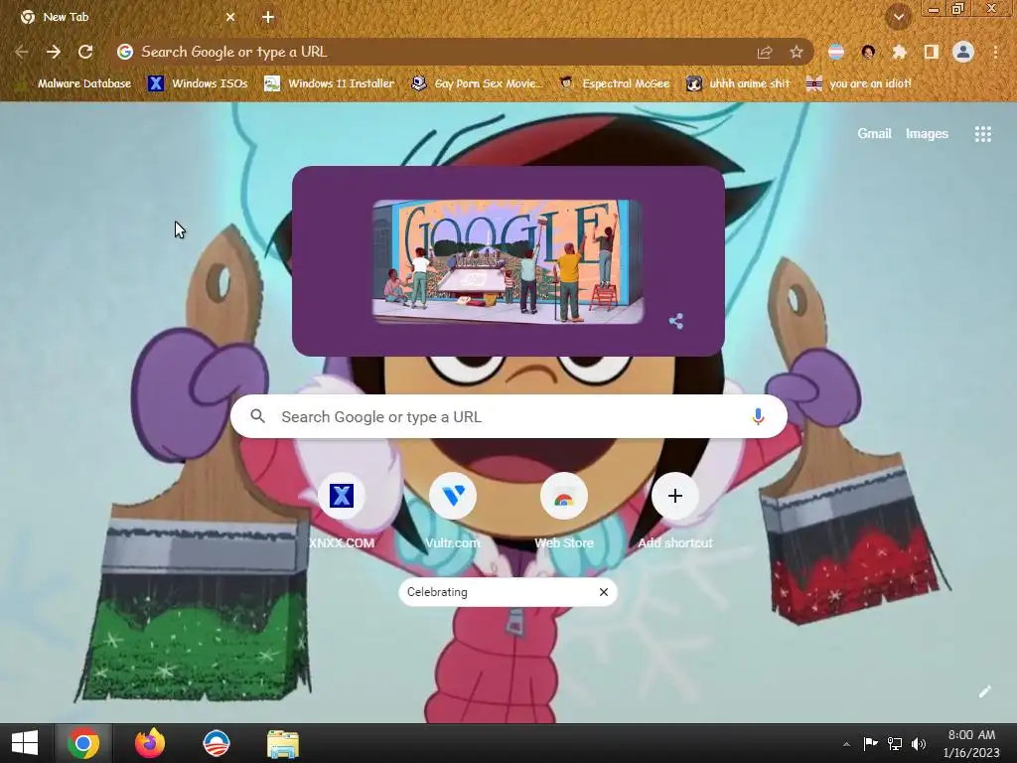Click the taskbar clock showing 8:00 AM
Screen dimensions: 1017x763
coord(971,743)
